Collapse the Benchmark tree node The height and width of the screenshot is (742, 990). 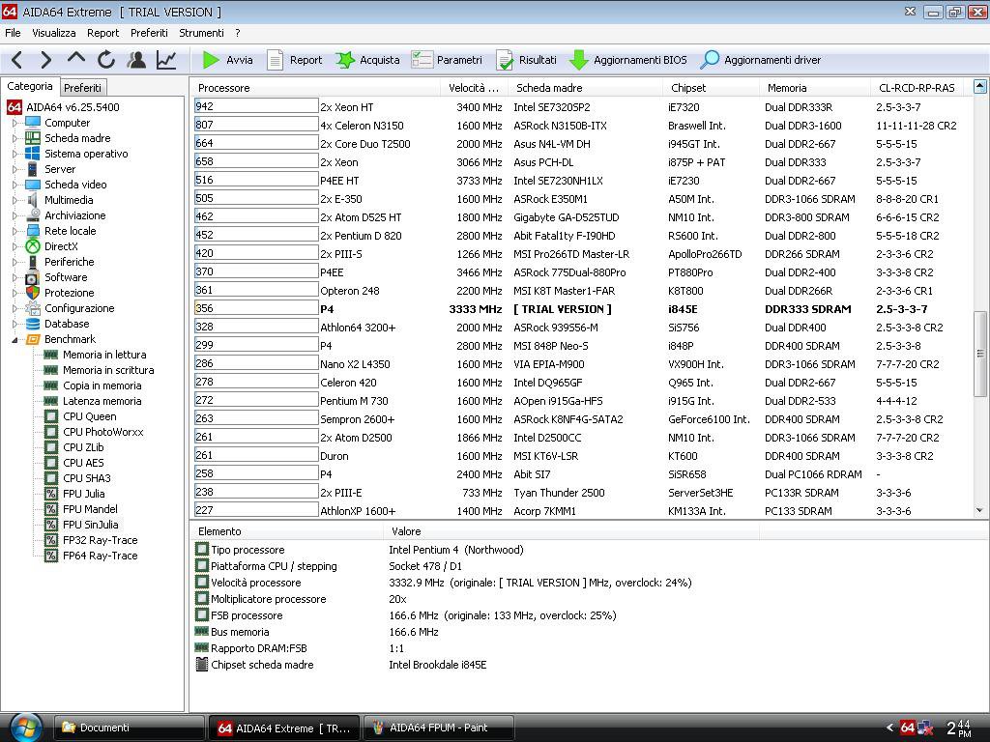(15, 339)
